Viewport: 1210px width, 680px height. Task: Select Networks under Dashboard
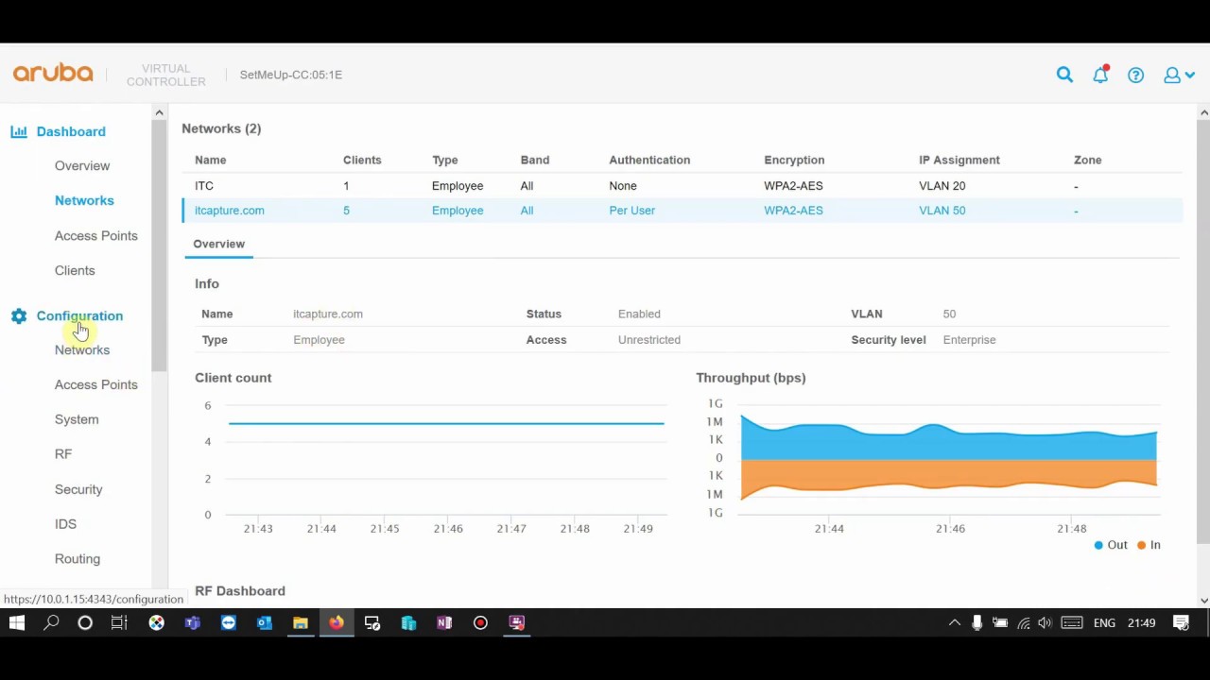point(84,200)
